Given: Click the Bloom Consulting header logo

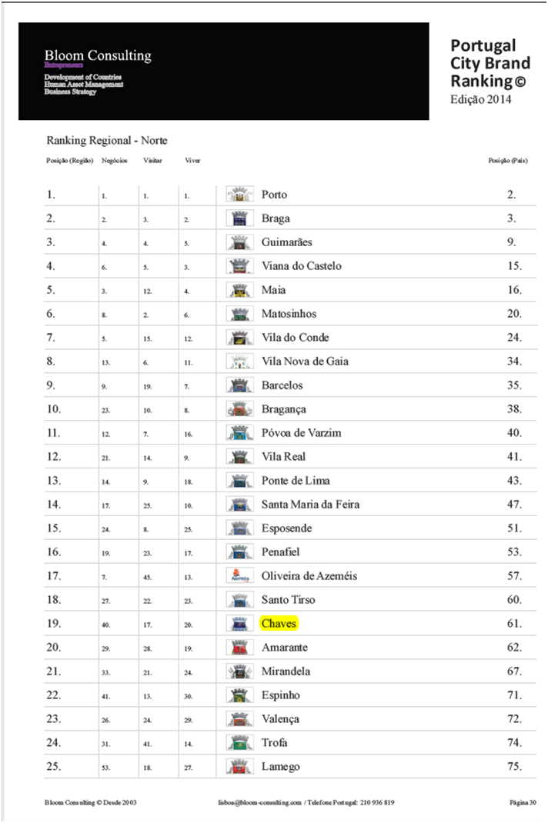Looking at the screenshot, I should coord(98,55).
